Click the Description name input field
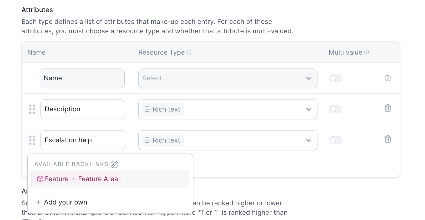This screenshot has width=425, height=220. point(83,109)
